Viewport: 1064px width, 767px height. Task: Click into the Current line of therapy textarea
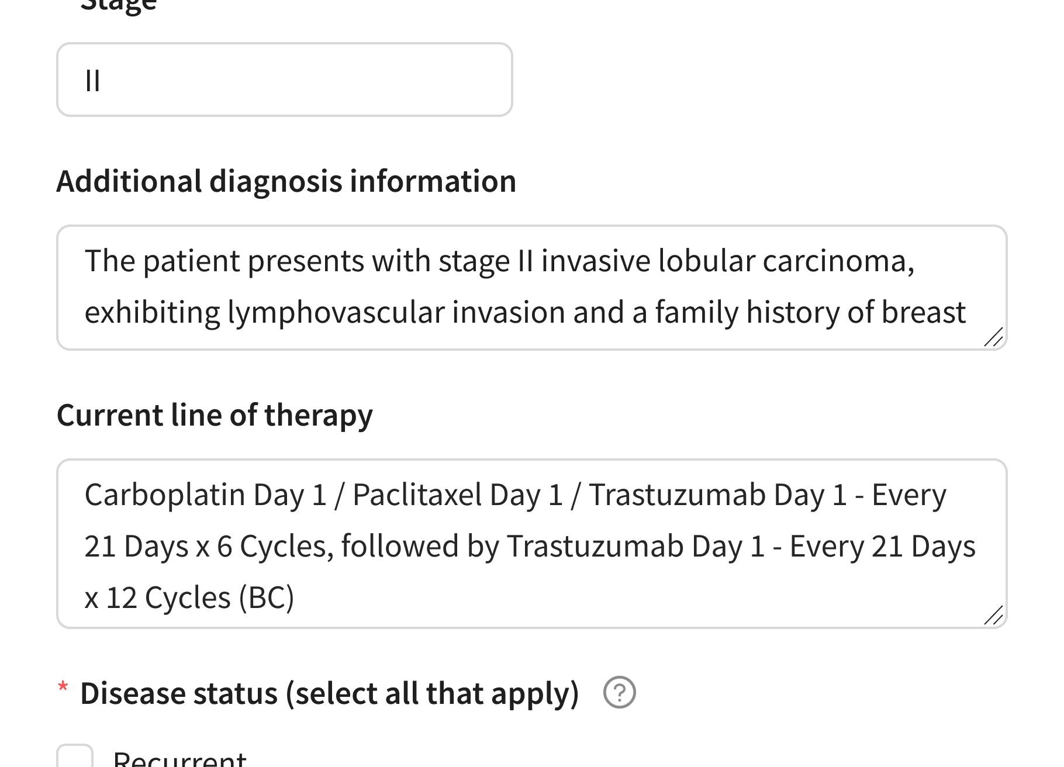coord(531,544)
